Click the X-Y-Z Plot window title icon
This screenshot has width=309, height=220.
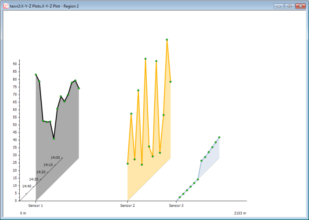point(6,6)
